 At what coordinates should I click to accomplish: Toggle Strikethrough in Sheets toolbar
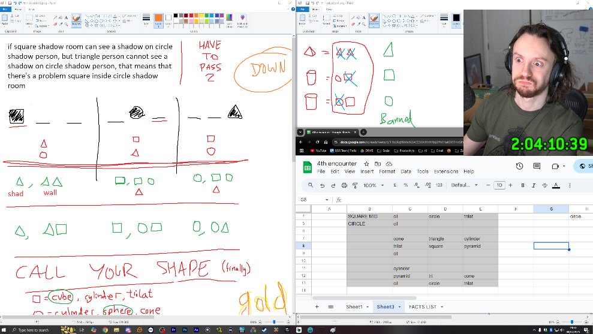(x=544, y=185)
